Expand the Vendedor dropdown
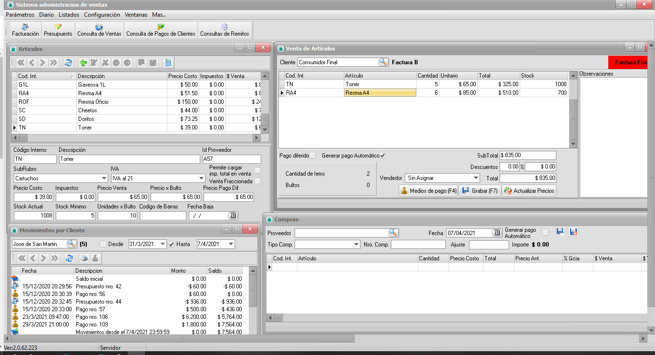The height and width of the screenshot is (355, 655). tap(475, 178)
